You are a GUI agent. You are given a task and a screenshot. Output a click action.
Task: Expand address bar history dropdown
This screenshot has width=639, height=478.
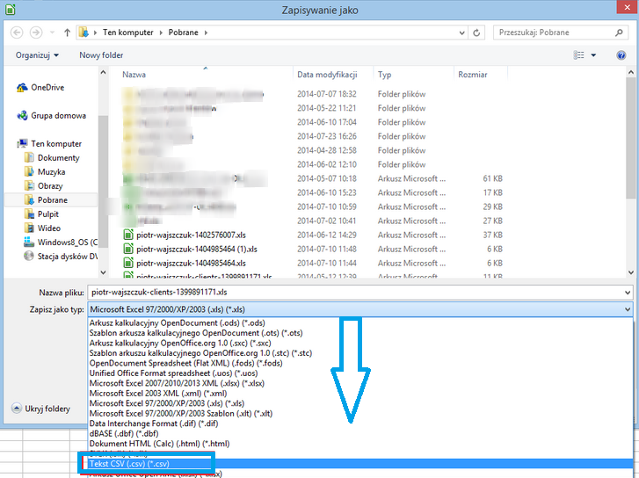point(461,33)
